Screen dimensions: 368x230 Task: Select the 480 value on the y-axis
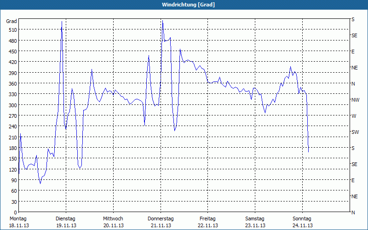click(x=13, y=41)
